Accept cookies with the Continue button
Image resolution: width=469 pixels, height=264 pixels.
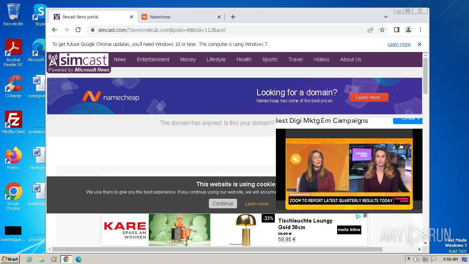(x=223, y=203)
